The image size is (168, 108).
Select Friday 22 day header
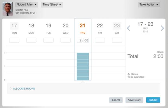100,28
